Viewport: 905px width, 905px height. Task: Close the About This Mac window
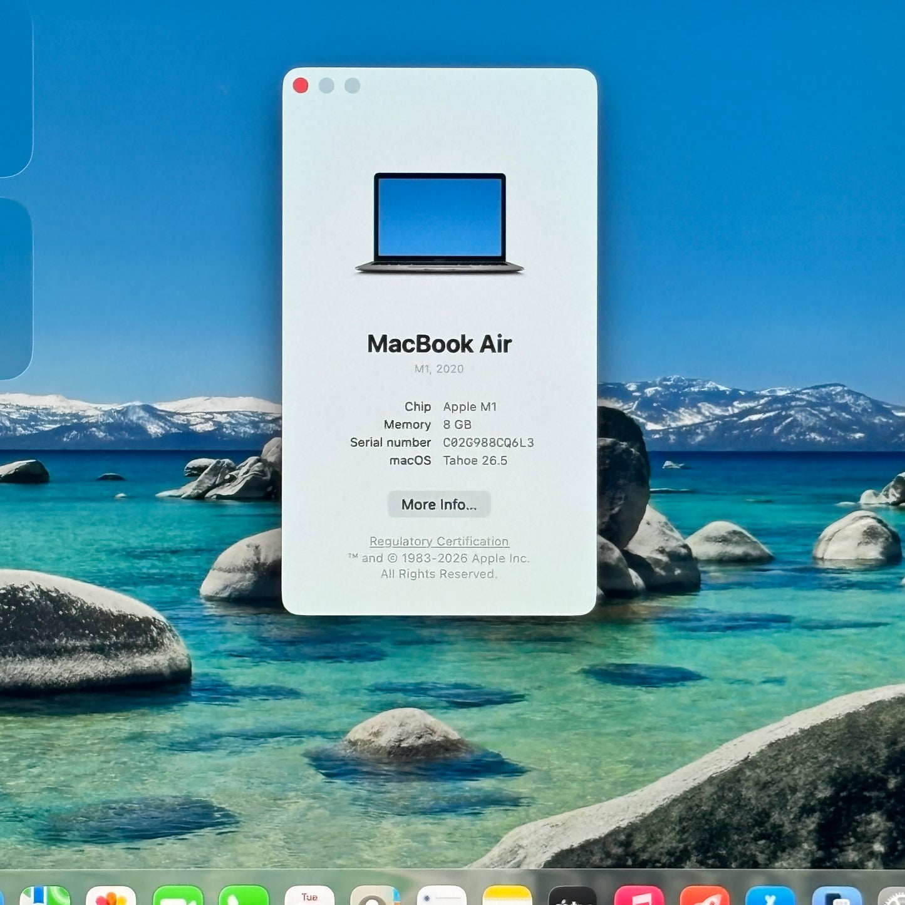301,86
